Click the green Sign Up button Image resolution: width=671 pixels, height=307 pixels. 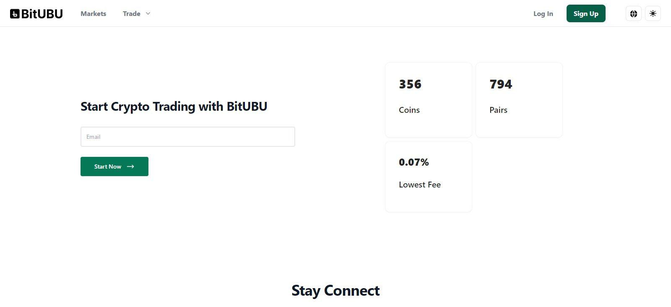click(586, 13)
